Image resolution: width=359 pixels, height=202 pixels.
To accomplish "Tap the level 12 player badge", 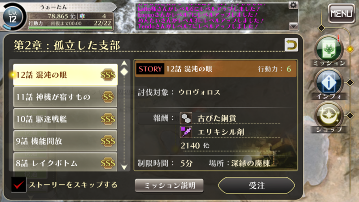I will pyautogui.click(x=13, y=17).
